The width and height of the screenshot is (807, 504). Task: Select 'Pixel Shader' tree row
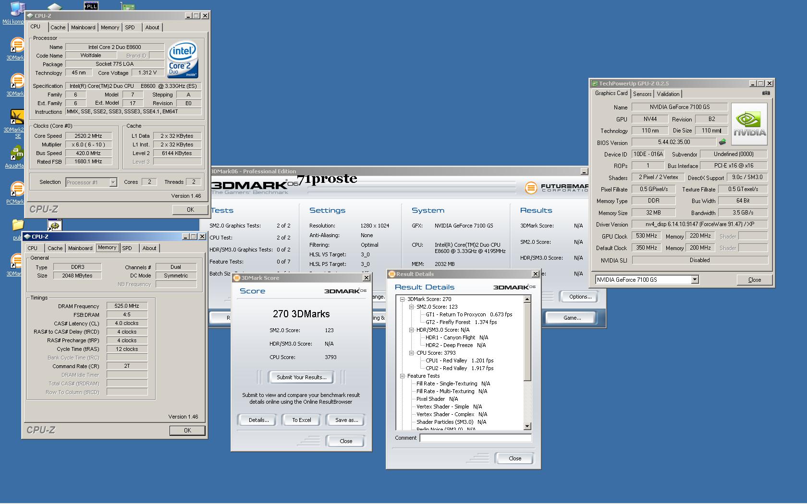point(437,399)
